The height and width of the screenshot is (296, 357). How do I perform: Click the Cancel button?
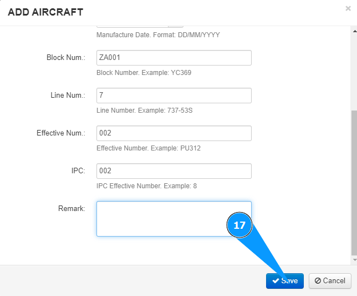330,280
